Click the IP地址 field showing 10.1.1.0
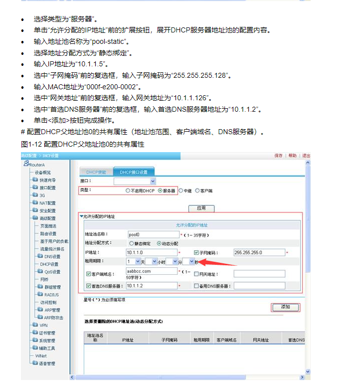This screenshot has width=345, height=382. (x=152, y=252)
